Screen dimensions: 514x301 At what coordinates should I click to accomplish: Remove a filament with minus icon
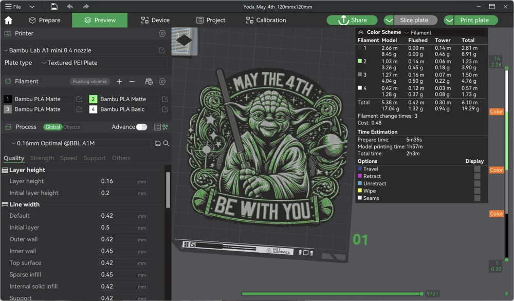[132, 82]
